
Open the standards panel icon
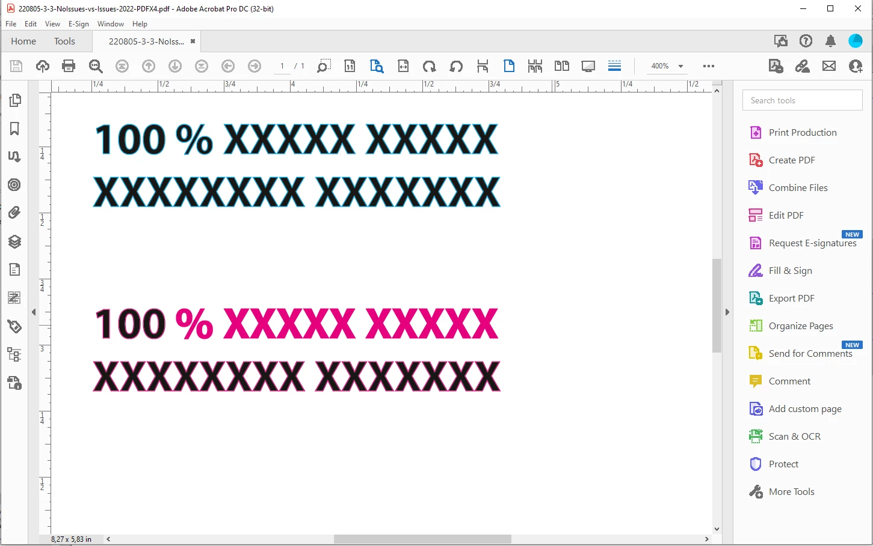click(x=15, y=383)
